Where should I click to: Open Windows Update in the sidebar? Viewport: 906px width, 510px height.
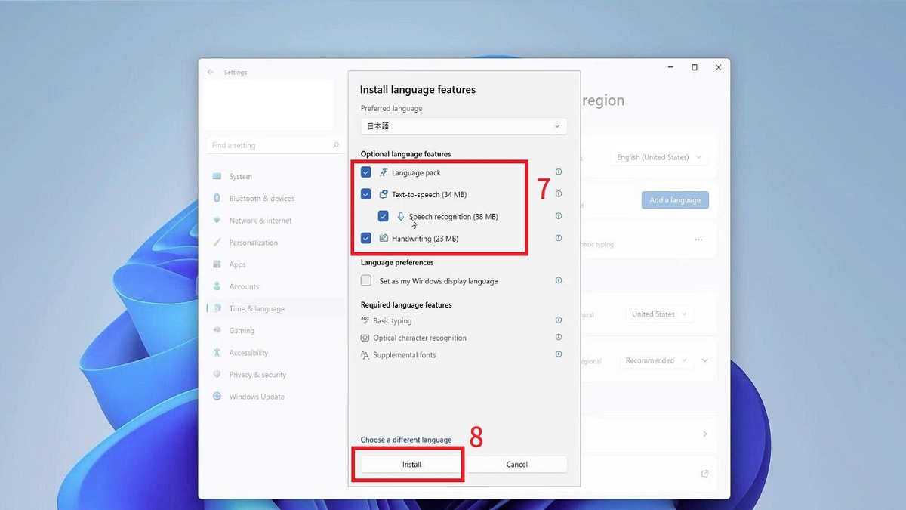[256, 397]
